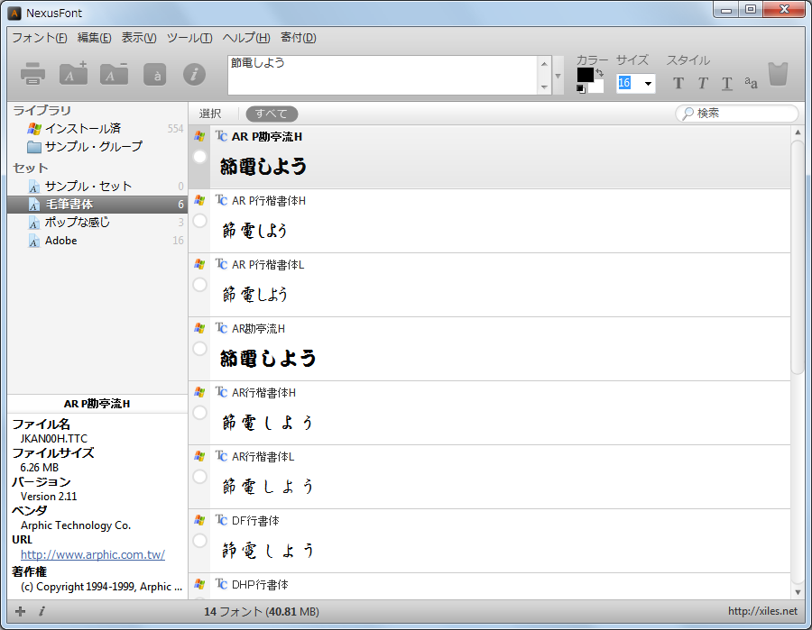Click the sample text input box
812x630 pixels.
383,76
